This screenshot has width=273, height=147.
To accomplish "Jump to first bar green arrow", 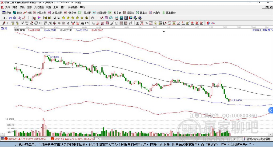I will tap(45, 18).
